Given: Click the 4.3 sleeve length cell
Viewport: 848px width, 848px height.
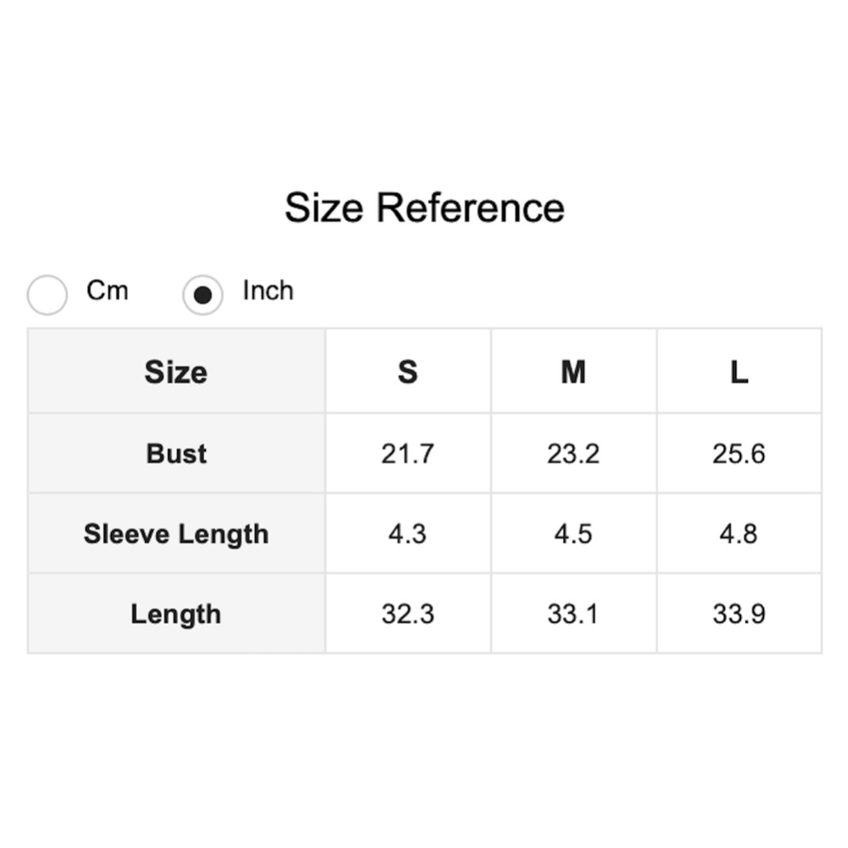Looking at the screenshot, I should click(x=408, y=534).
